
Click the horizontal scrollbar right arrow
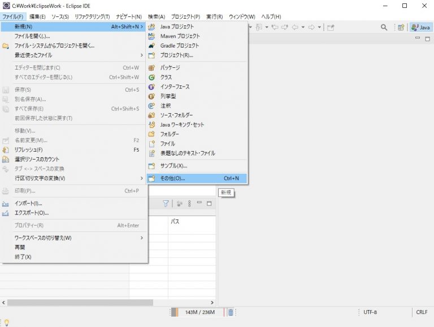(x=212, y=303)
